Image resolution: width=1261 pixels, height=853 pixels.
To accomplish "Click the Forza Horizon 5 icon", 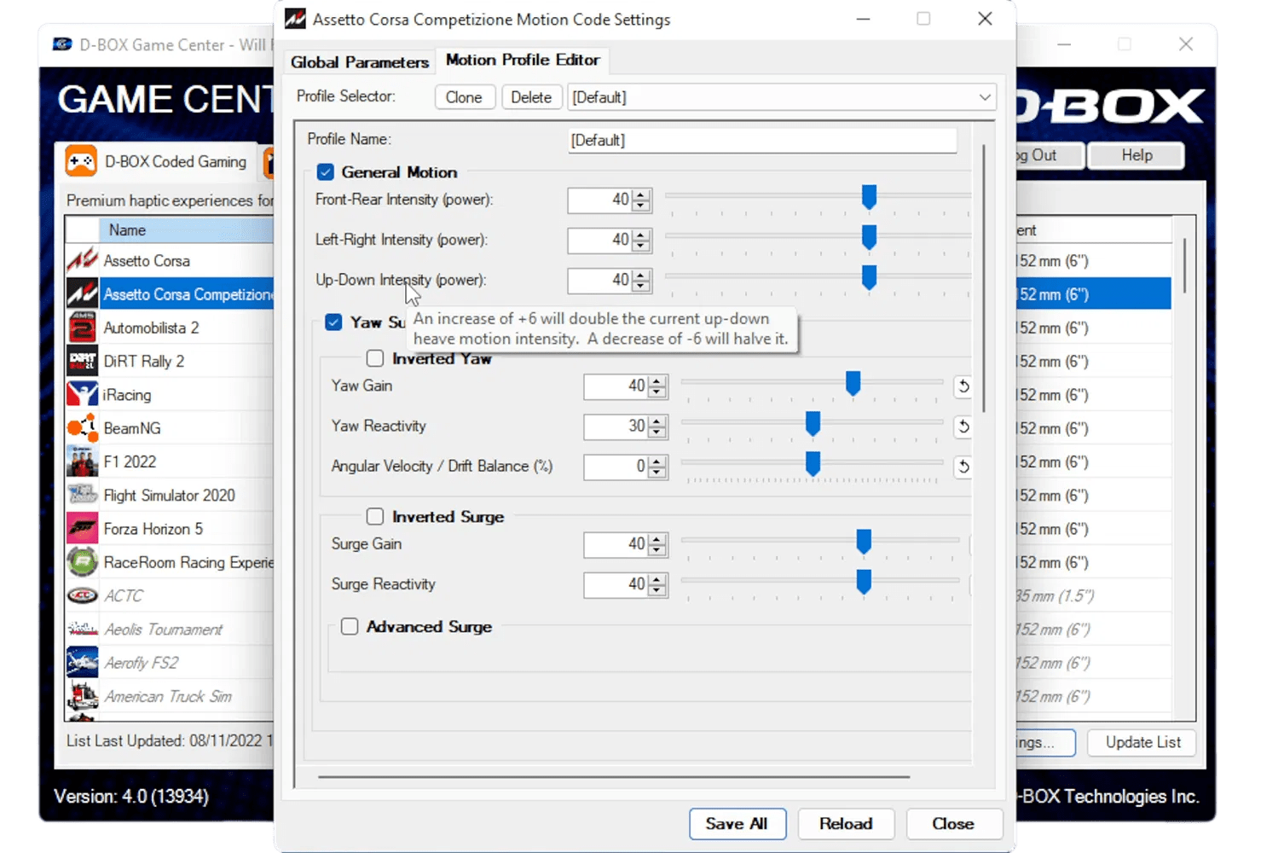I will pos(82,529).
